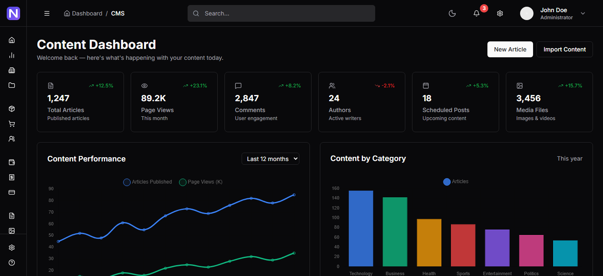Toggle the hamburger sidebar menu
Viewport: 603px width, 276px height.
click(47, 13)
